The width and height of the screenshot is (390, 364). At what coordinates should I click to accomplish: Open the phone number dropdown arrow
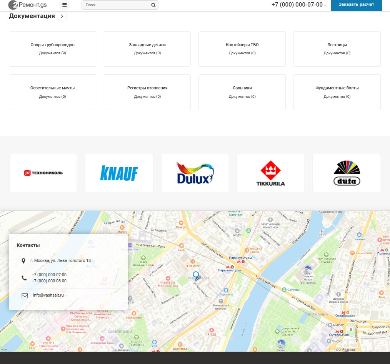(x=325, y=5)
